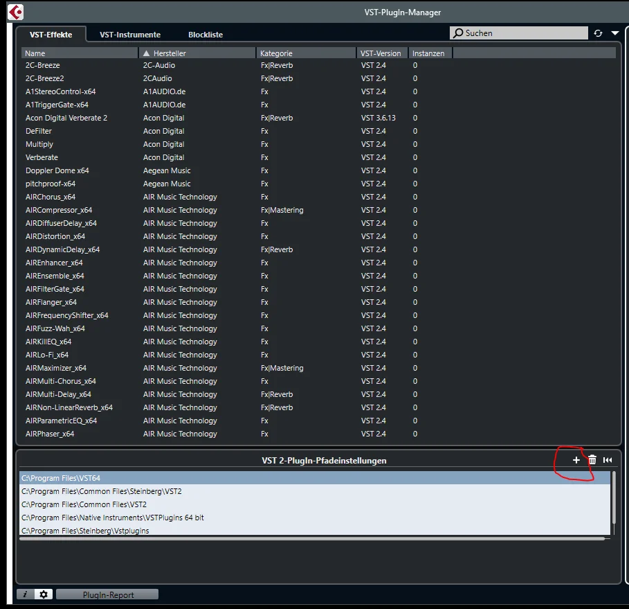Select path Steinberg\Vstplugins
This screenshot has height=609, width=629.
coord(315,530)
